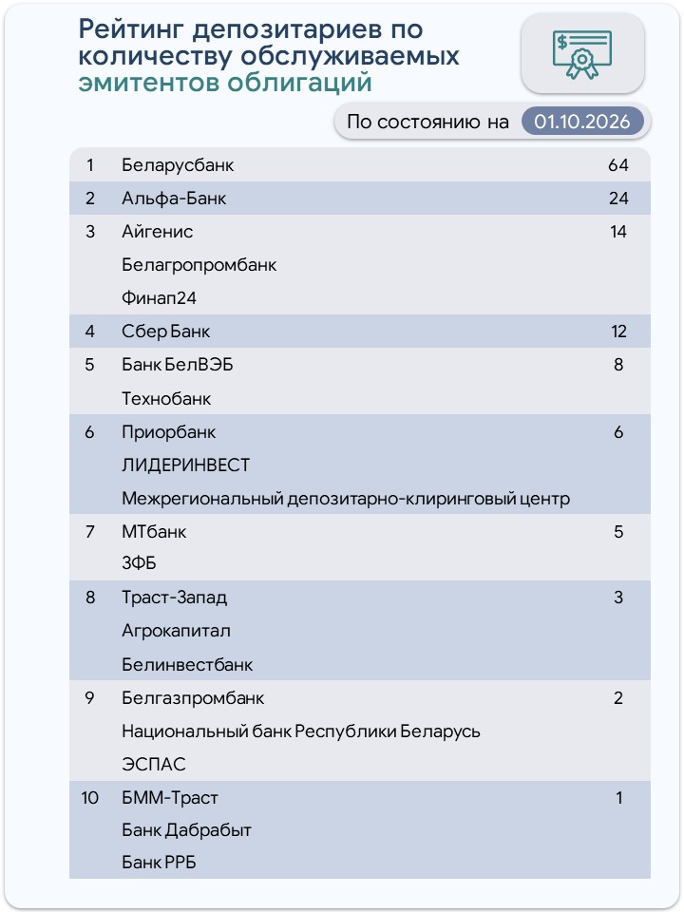Select the 'ЗФБ' entry

click(x=139, y=563)
